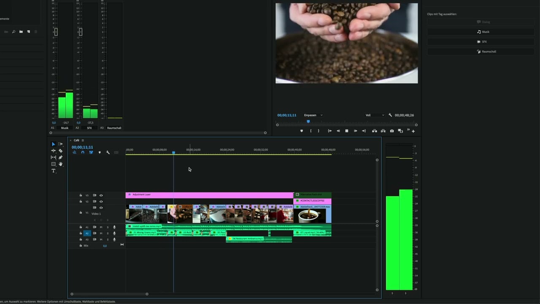This screenshot has height=304, width=540.
Task: Hide track V3 with the eye icon
Action: (x=101, y=195)
